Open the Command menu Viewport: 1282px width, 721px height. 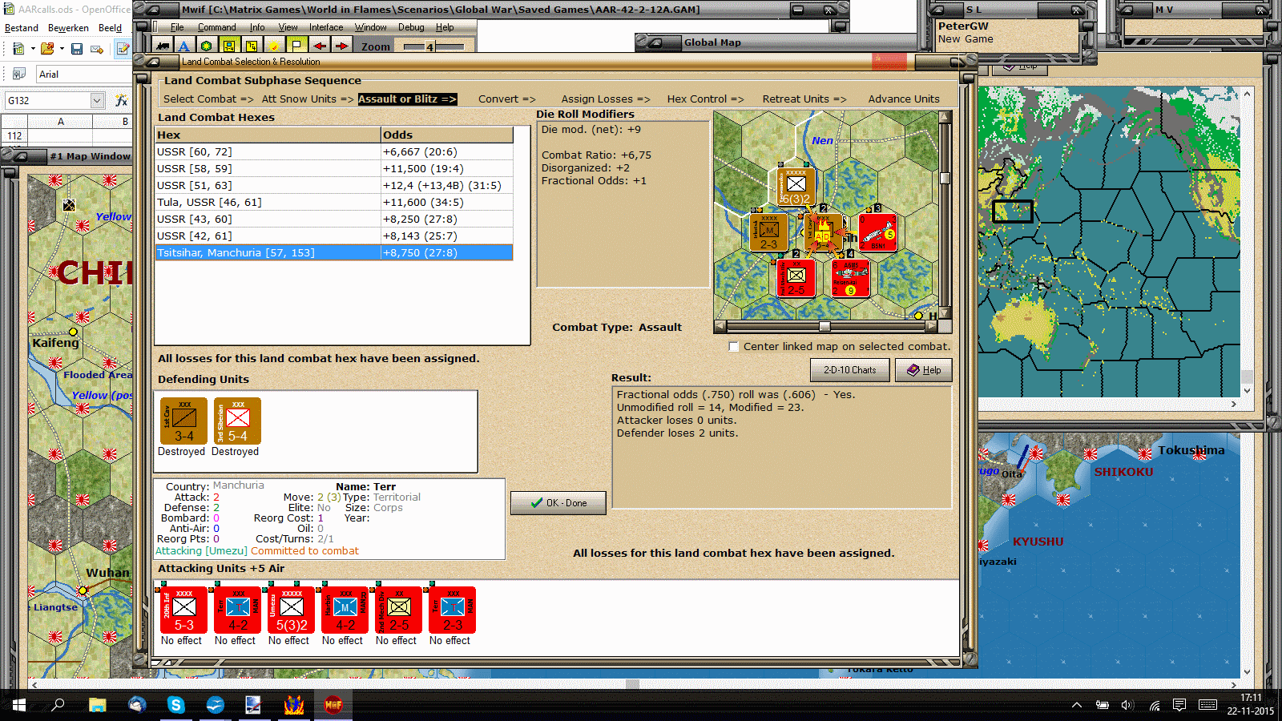tap(217, 27)
